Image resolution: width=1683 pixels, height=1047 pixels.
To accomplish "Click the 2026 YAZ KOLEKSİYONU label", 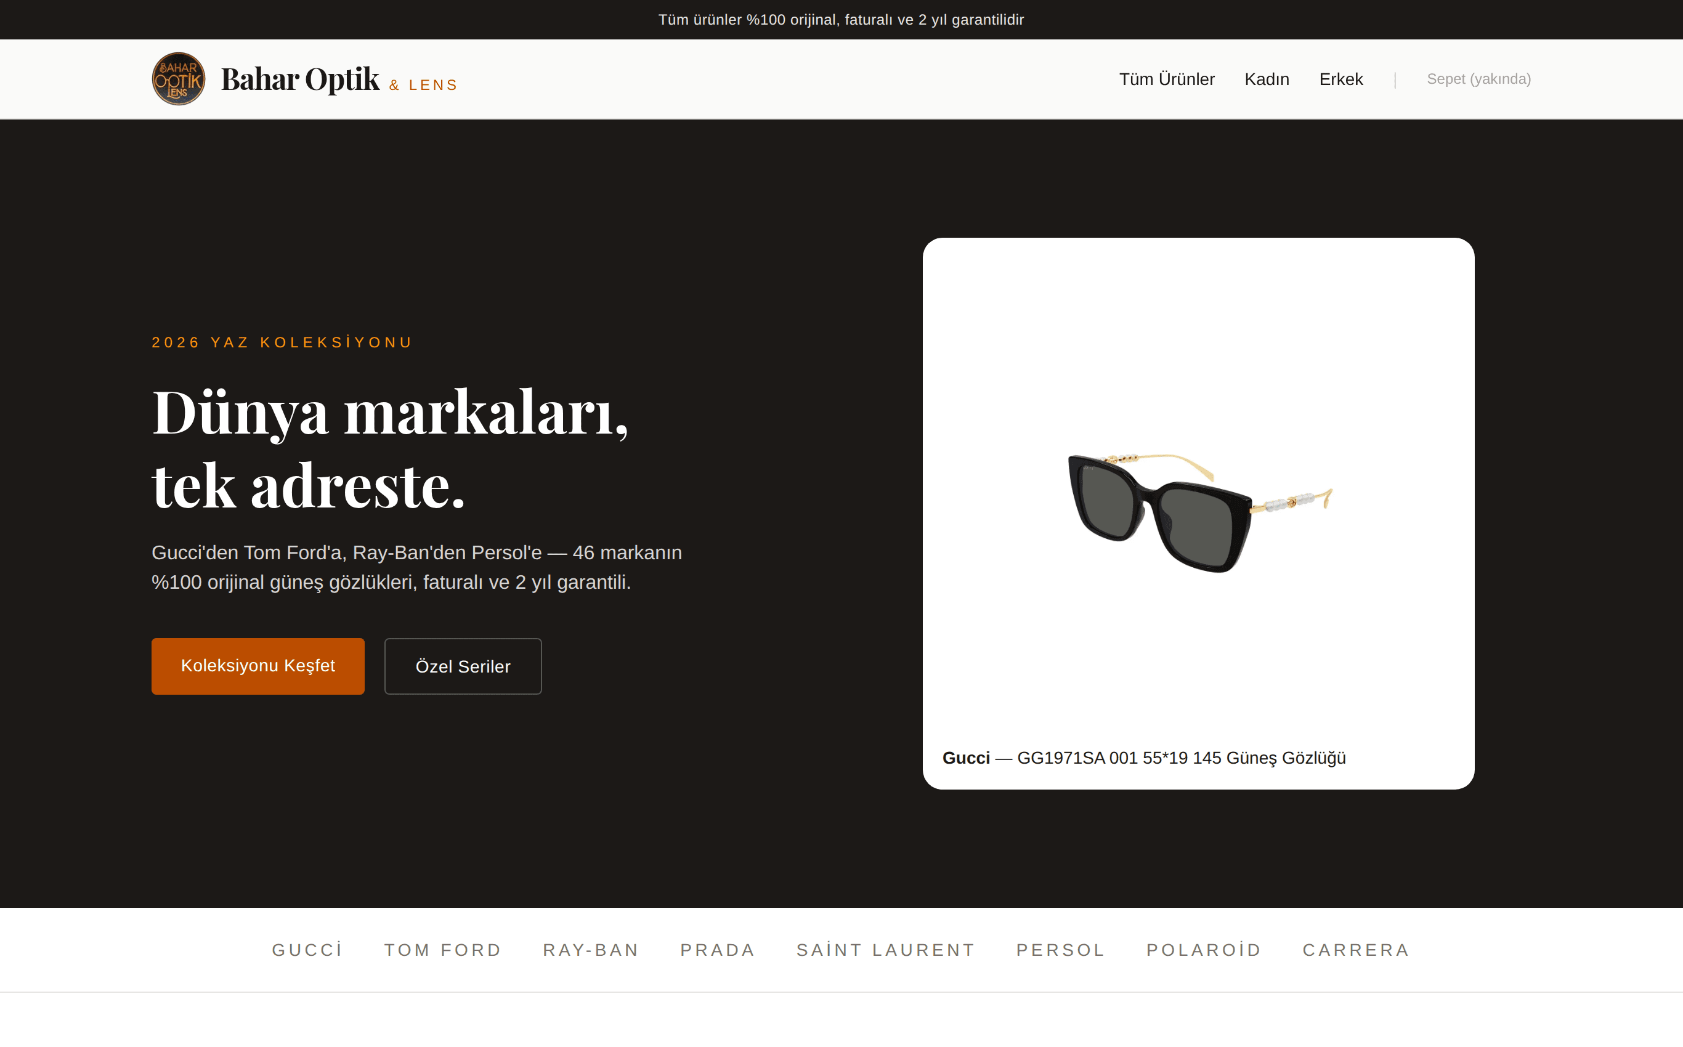I will 282,342.
